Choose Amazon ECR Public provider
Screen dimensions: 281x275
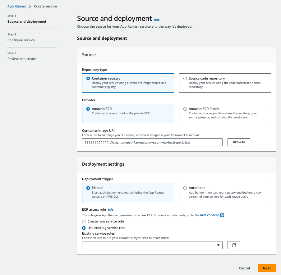(x=225, y=113)
